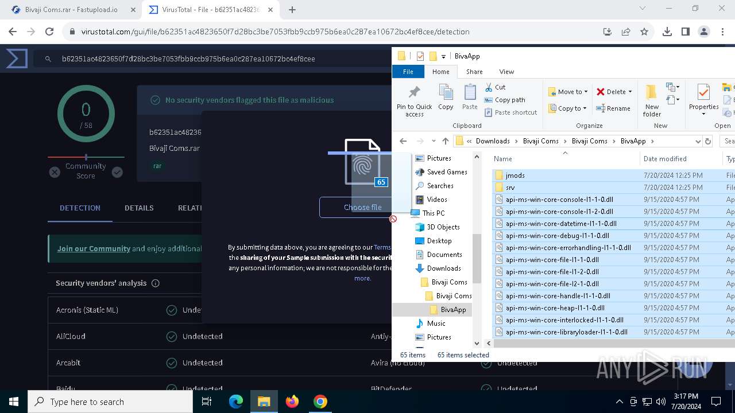This screenshot has height=413, width=735.
Task: Click the community score approve icon
Action: point(117,172)
